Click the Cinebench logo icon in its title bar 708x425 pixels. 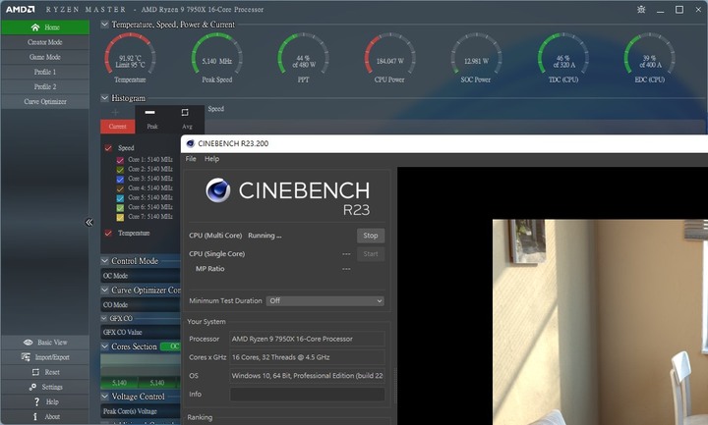click(x=190, y=143)
